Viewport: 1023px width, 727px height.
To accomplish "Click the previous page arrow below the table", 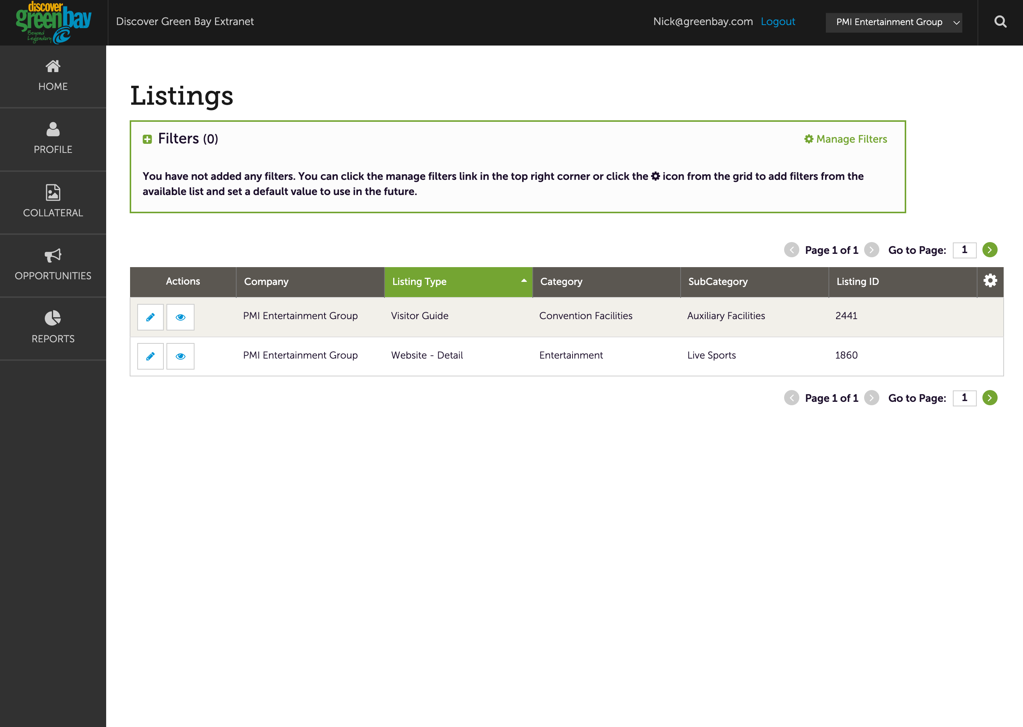I will click(791, 398).
